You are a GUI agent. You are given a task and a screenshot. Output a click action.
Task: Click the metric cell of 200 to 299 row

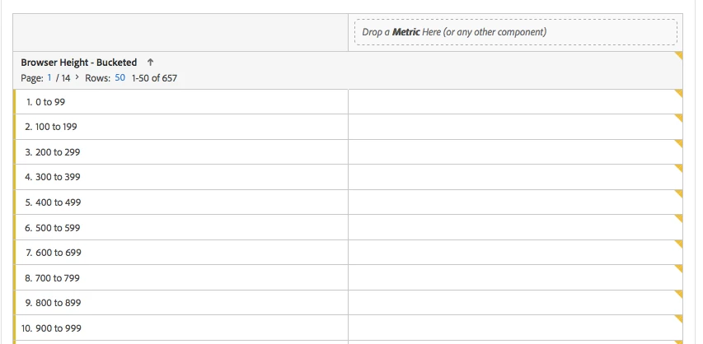(515, 152)
